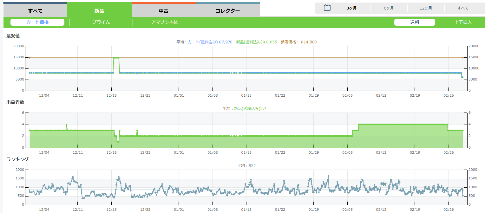This screenshot has width=485, height=213.
Task: Click the seller count spike before 12/11
Action: (x=66, y=125)
